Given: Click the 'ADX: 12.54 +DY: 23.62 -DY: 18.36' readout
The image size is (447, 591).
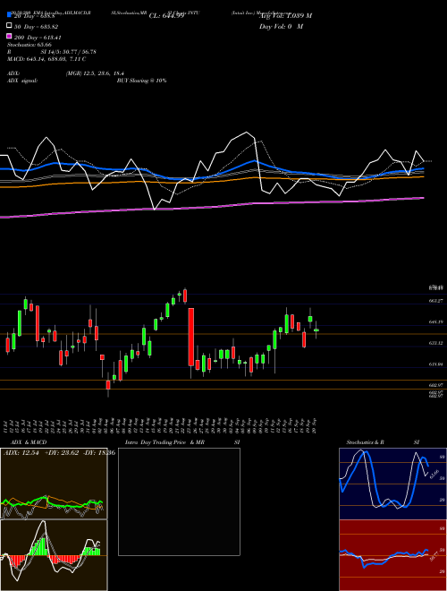Looking at the screenshot, I should (59, 453).
